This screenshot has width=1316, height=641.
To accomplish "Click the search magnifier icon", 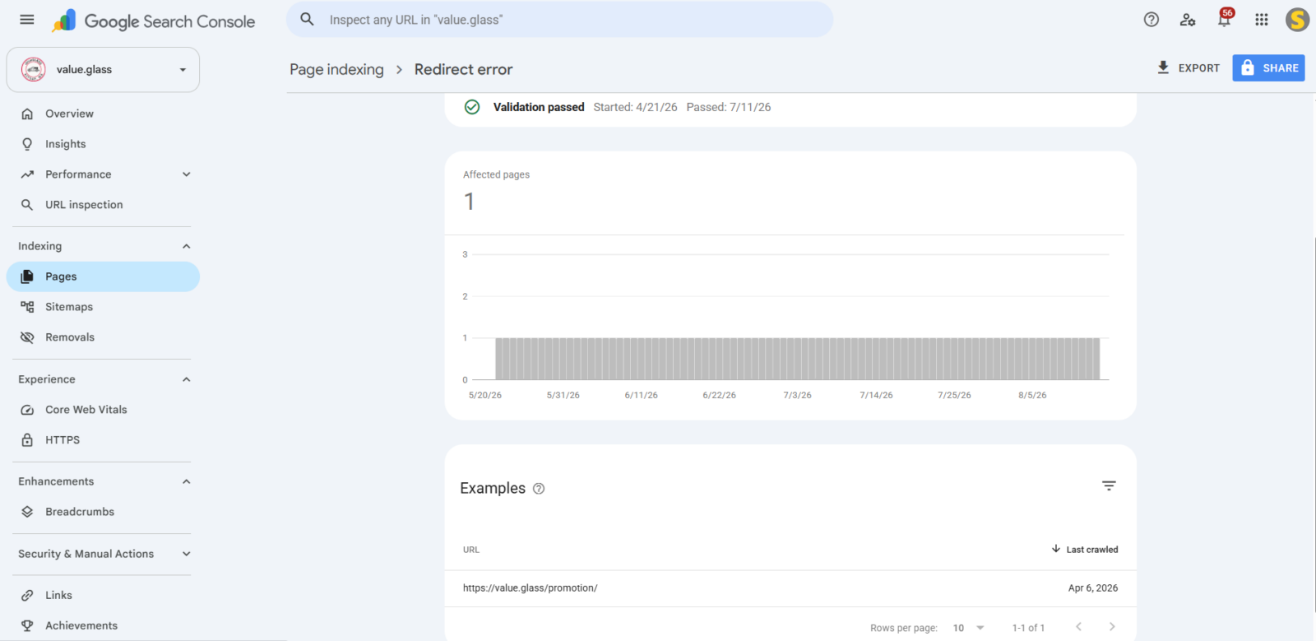I will pos(307,19).
